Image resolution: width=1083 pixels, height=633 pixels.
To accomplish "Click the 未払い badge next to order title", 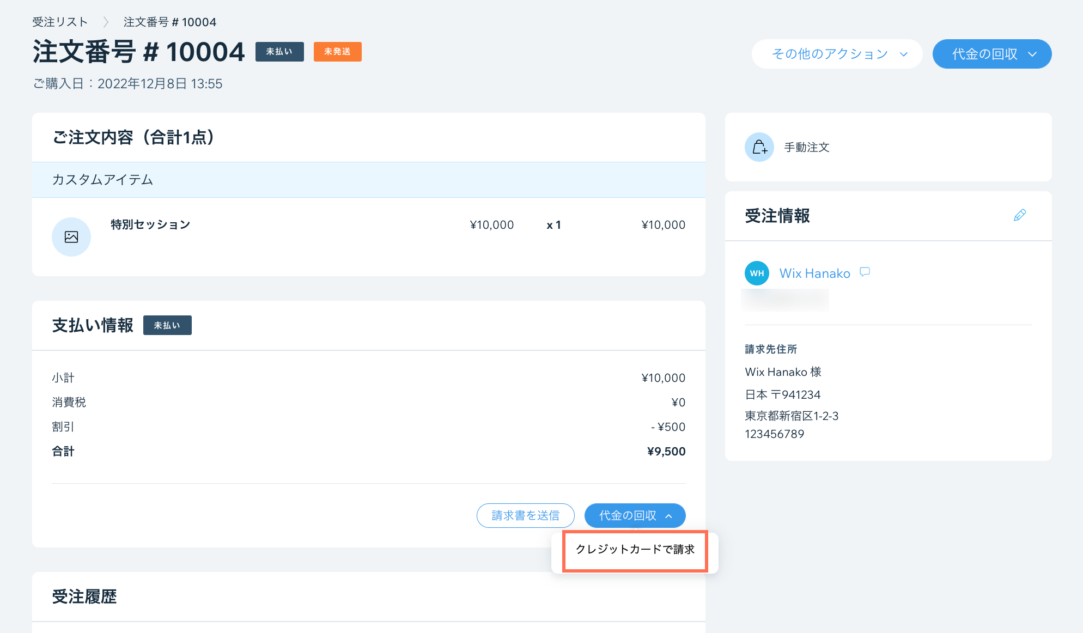I will tap(279, 52).
